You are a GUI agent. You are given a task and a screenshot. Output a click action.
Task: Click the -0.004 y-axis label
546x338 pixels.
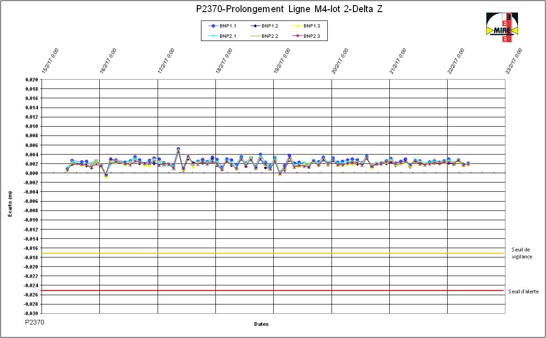[x=32, y=192]
